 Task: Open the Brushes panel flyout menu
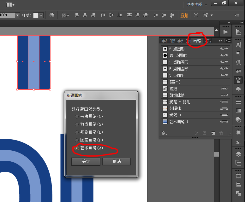point(228,41)
